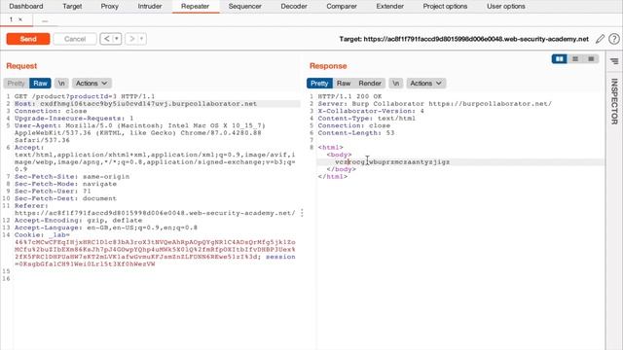The width and height of the screenshot is (623, 350).
Task: Click the Referer header line
Action: pos(155,210)
